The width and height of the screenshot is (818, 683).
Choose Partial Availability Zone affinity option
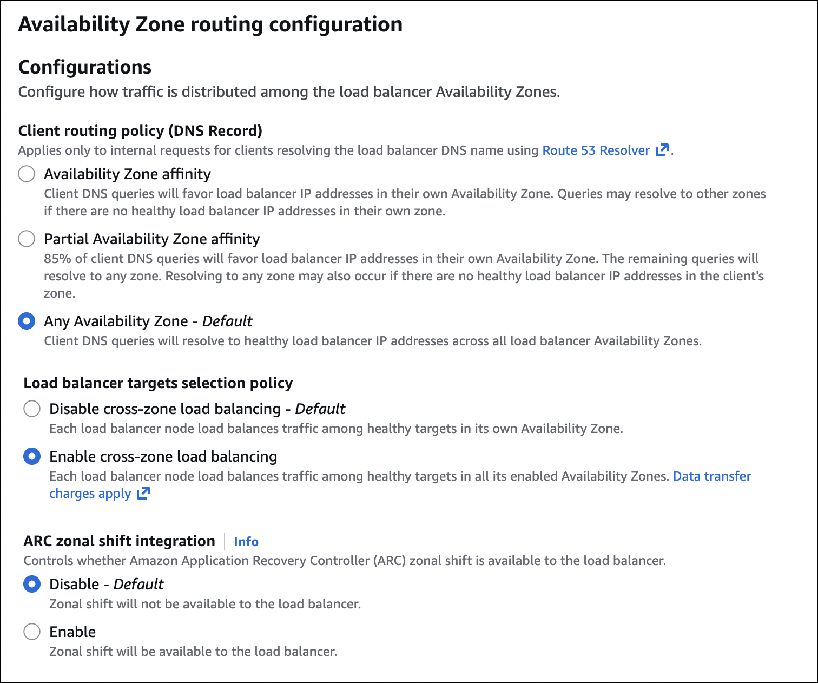(x=27, y=239)
